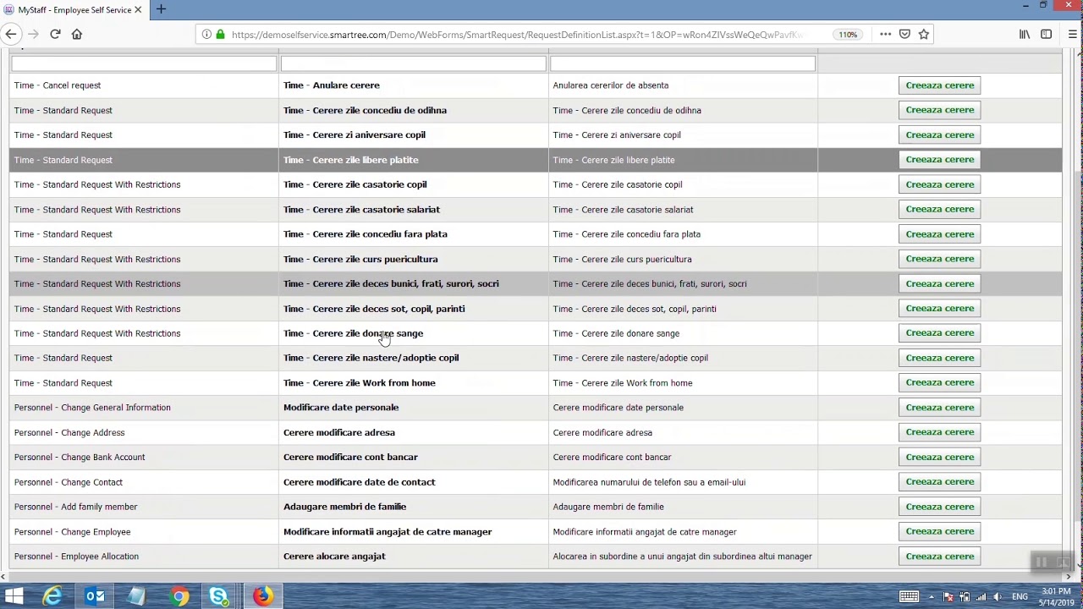Image resolution: width=1083 pixels, height=609 pixels.
Task: Open the Firefox home page
Action: (77, 34)
